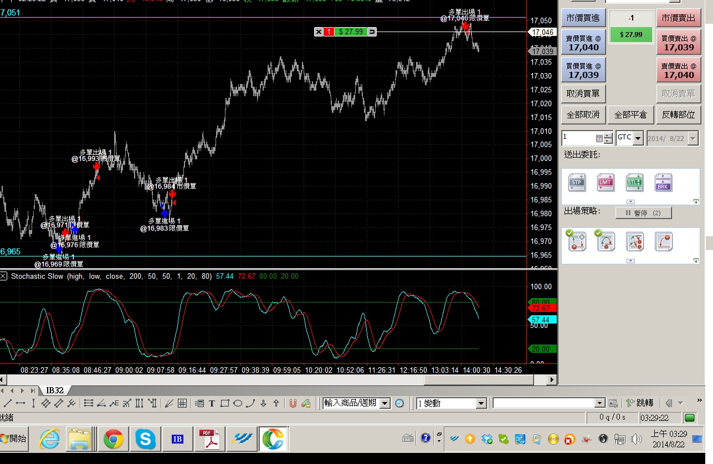Select the LMT limit order icon
The height and width of the screenshot is (464, 713).
pos(606,183)
